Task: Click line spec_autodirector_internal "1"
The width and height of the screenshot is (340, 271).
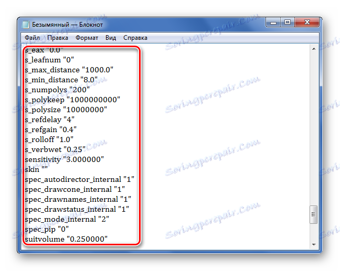Action: pyautogui.click(x=80, y=180)
